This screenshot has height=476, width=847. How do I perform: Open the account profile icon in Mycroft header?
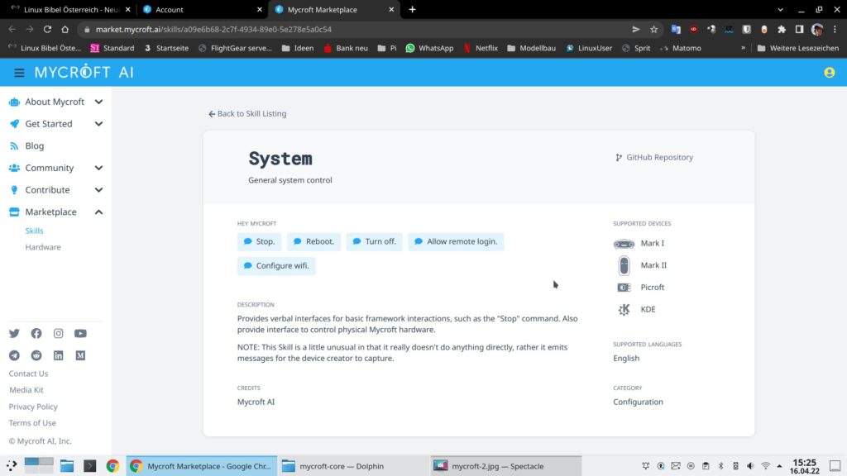pos(829,73)
